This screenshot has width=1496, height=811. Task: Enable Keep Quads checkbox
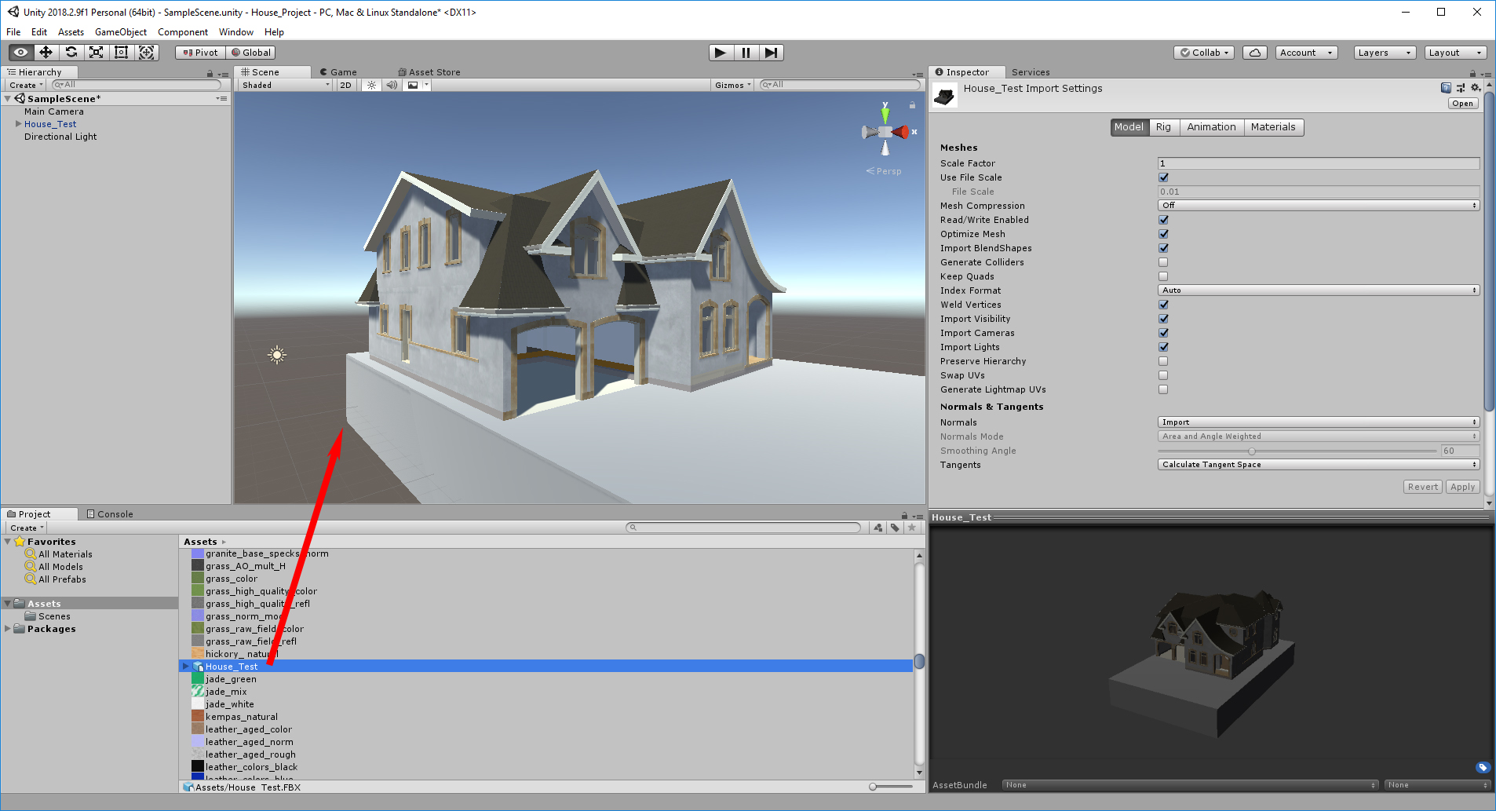click(x=1163, y=276)
